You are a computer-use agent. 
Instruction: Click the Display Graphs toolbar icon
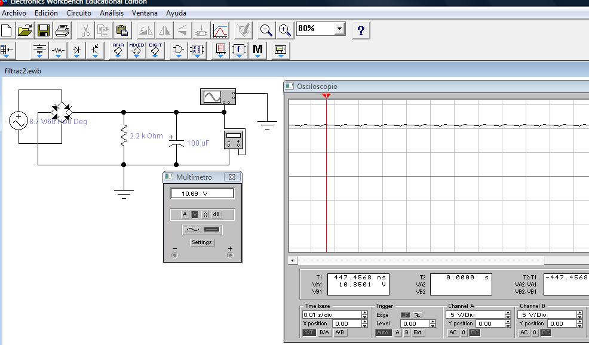tap(220, 30)
